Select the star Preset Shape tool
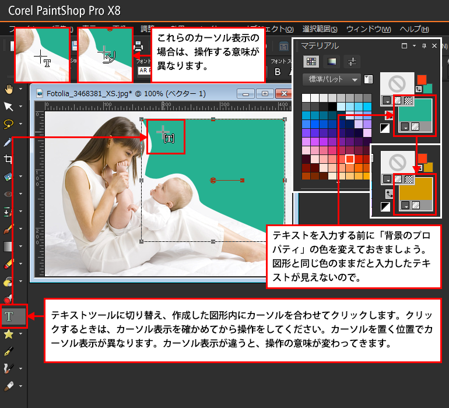This screenshot has height=408, width=449. 9,334
